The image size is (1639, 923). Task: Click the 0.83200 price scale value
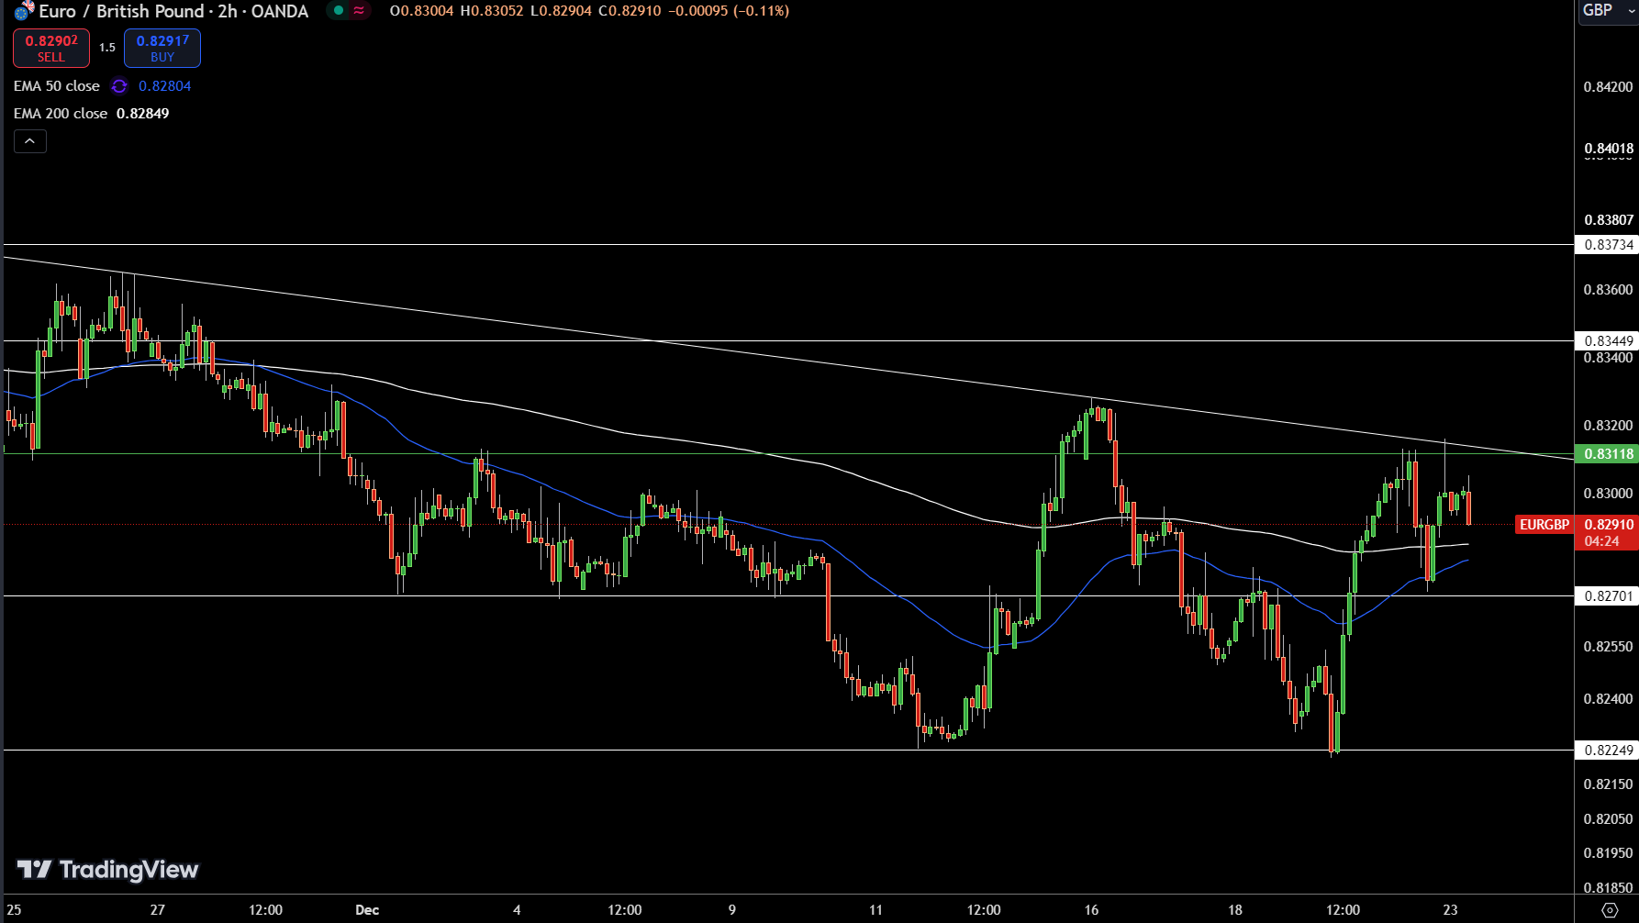(1608, 426)
